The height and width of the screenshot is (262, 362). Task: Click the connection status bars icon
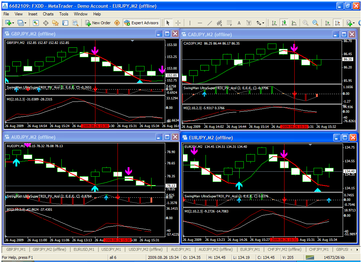click(x=310, y=257)
